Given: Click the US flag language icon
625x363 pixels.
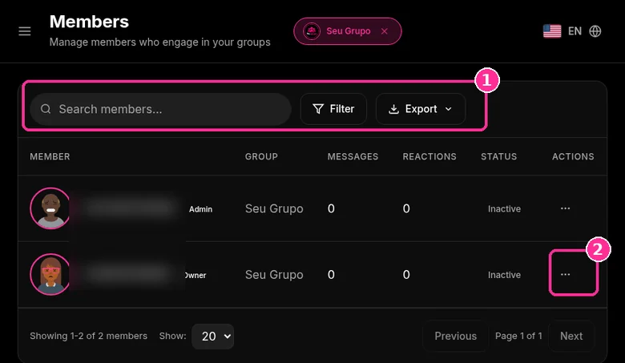Looking at the screenshot, I should point(552,31).
